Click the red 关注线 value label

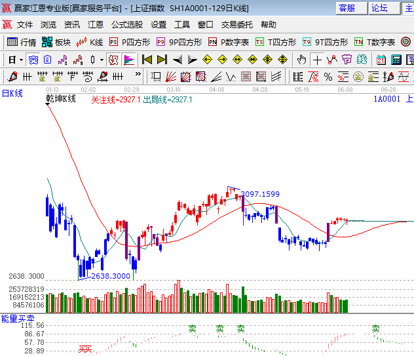pyautogui.click(x=115, y=100)
